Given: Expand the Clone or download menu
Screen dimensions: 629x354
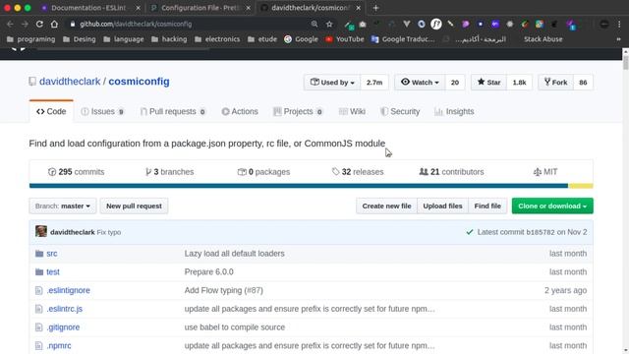Looking at the screenshot, I should pos(552,206).
